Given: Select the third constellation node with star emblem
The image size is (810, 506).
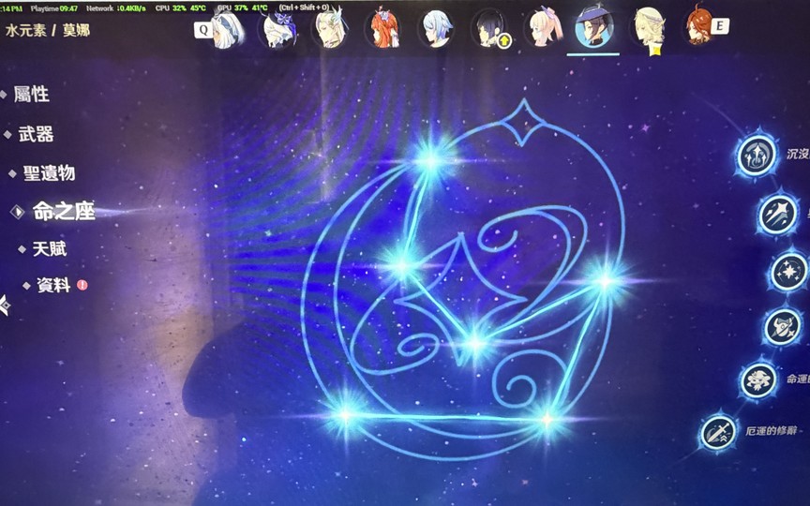Looking at the screenshot, I should click(x=789, y=272).
